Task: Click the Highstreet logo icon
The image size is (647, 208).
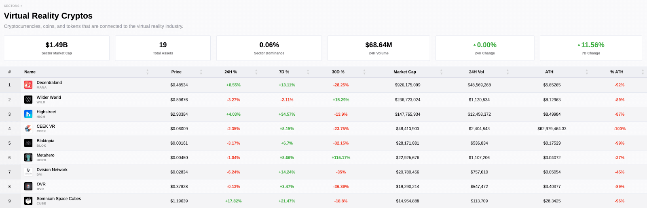Action: [x=28, y=114]
